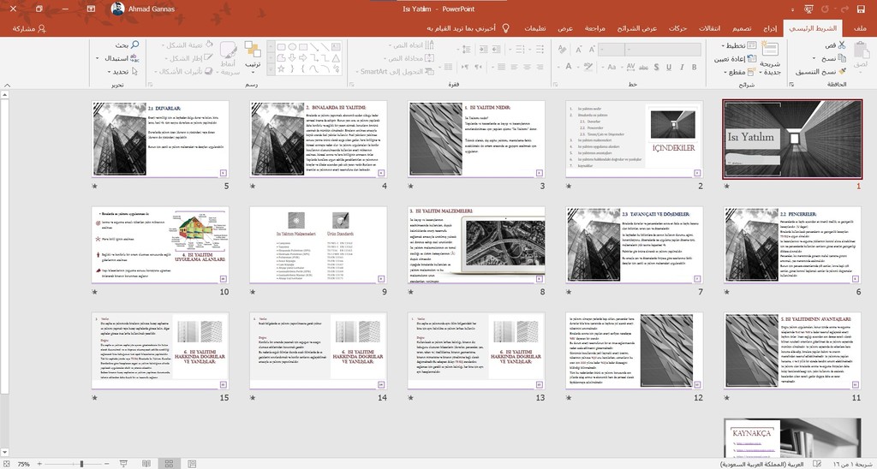Screen dimensions: 877x469
Task: Click Shape Outline (إطار الشكل)
Action: (x=189, y=58)
